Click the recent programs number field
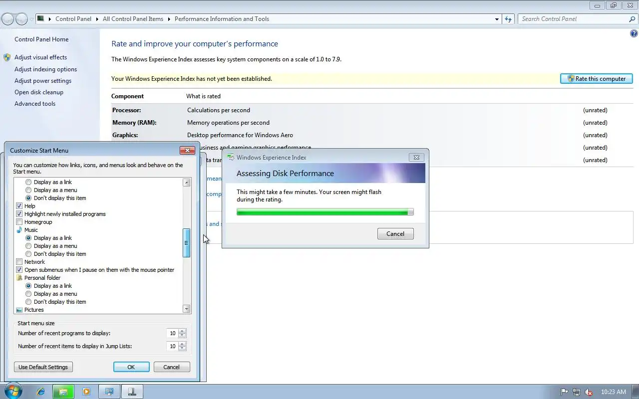The image size is (639, 399). pyautogui.click(x=173, y=333)
